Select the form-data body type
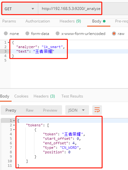This screenshot has height=170, width=128. pos(37,34)
